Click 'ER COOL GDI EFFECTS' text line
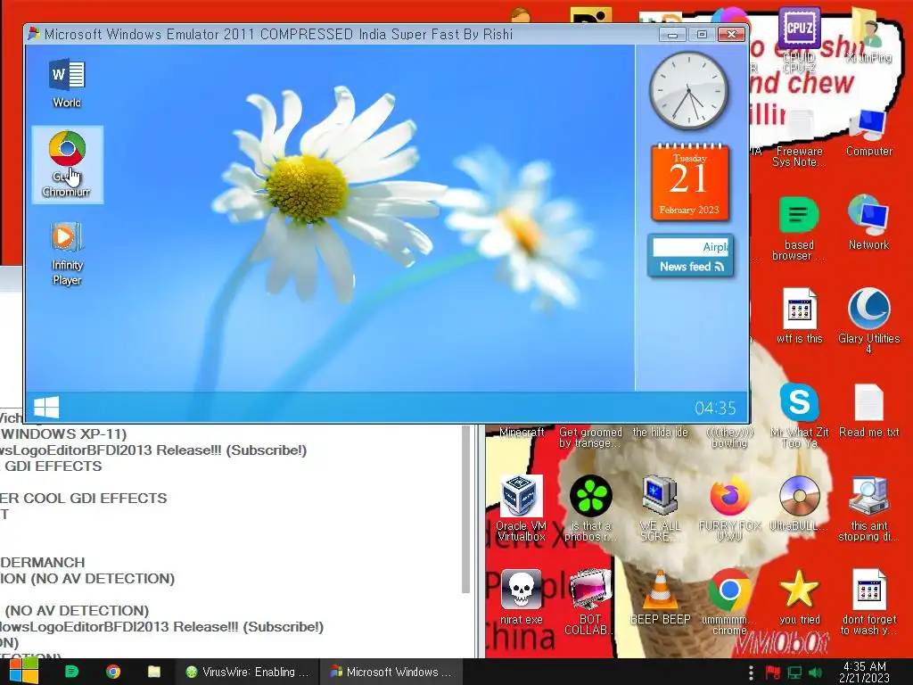 pos(83,498)
